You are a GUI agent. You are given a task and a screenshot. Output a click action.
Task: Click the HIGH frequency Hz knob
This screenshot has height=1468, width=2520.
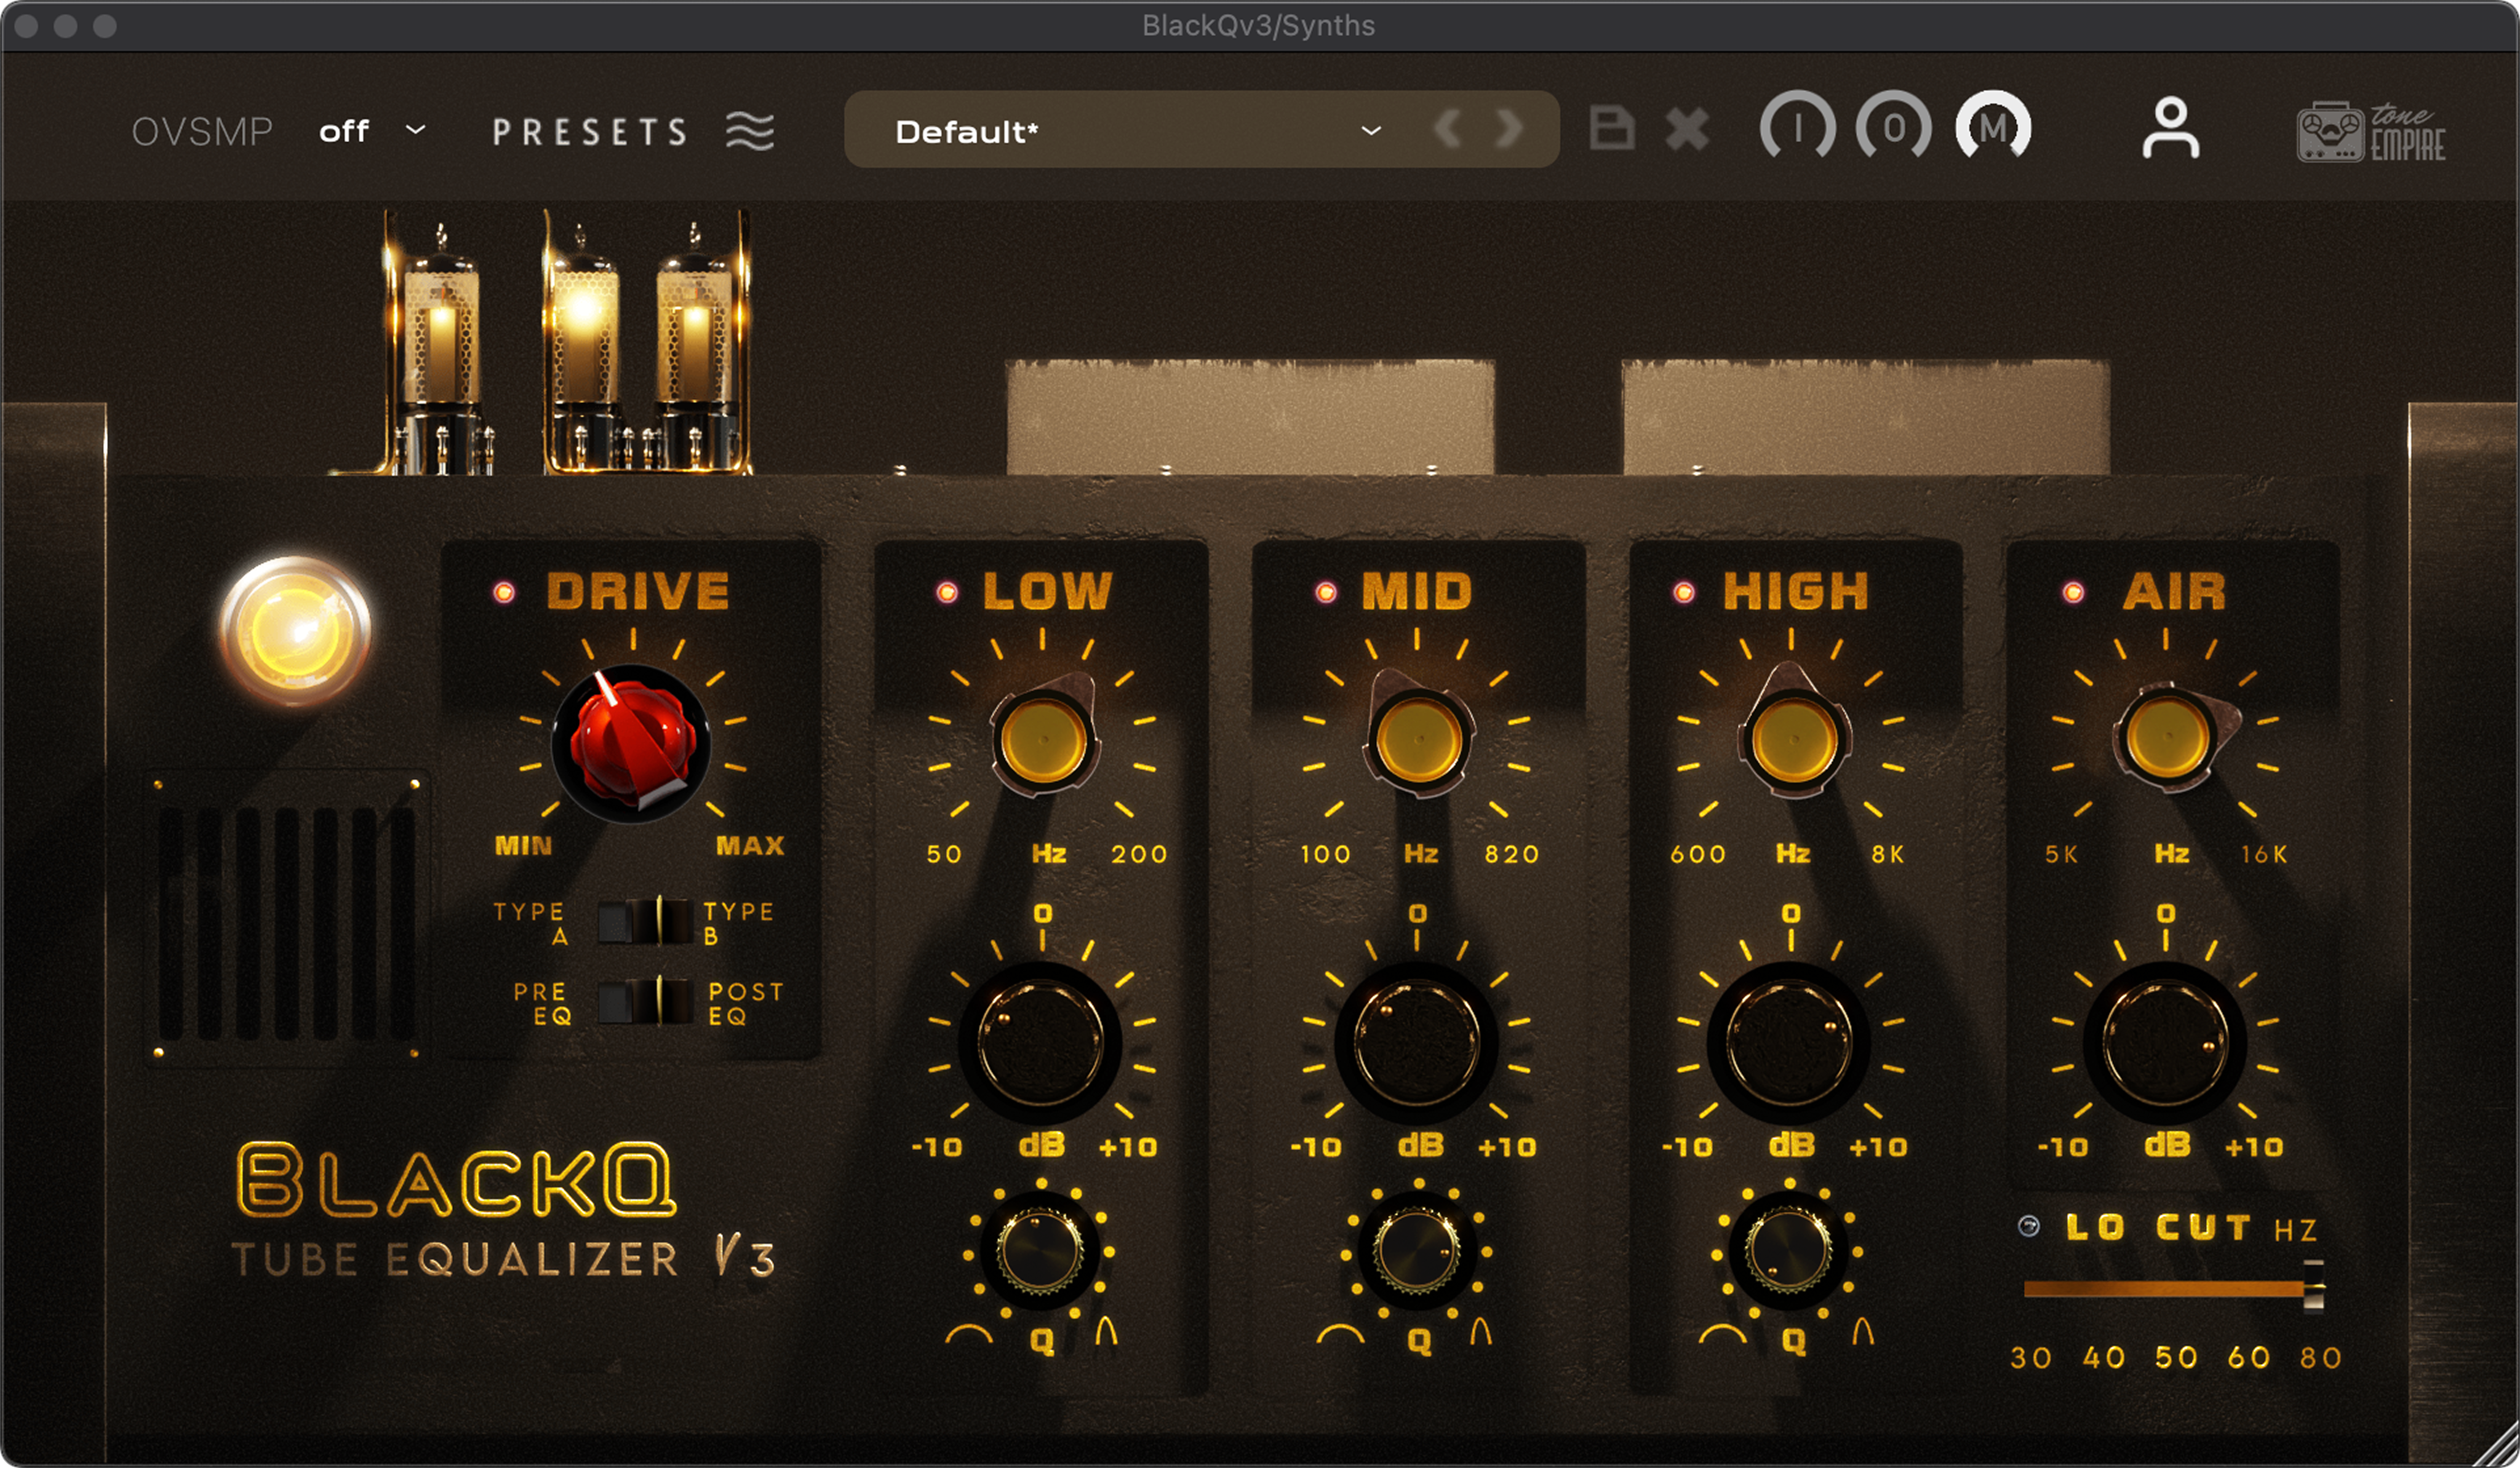pyautogui.click(x=1794, y=740)
